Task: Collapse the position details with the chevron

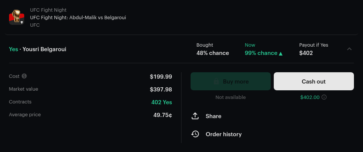Action: [x=349, y=49]
